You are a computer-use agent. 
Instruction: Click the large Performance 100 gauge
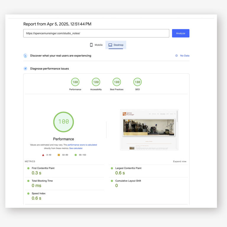coord(64,122)
